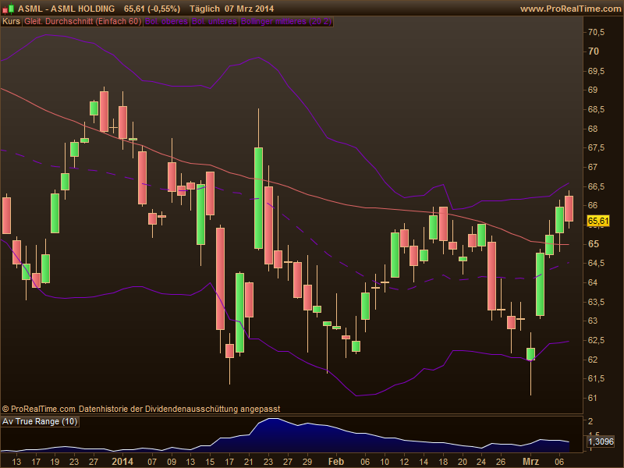Click the 62 price axis label
624x468 pixels.
tap(593, 360)
